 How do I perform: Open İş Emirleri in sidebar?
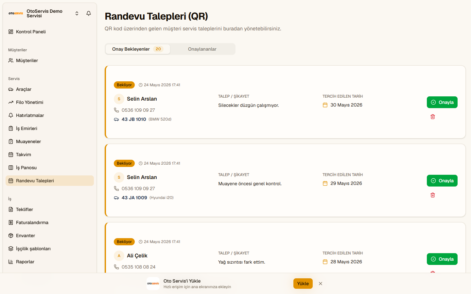[x=50, y=128]
